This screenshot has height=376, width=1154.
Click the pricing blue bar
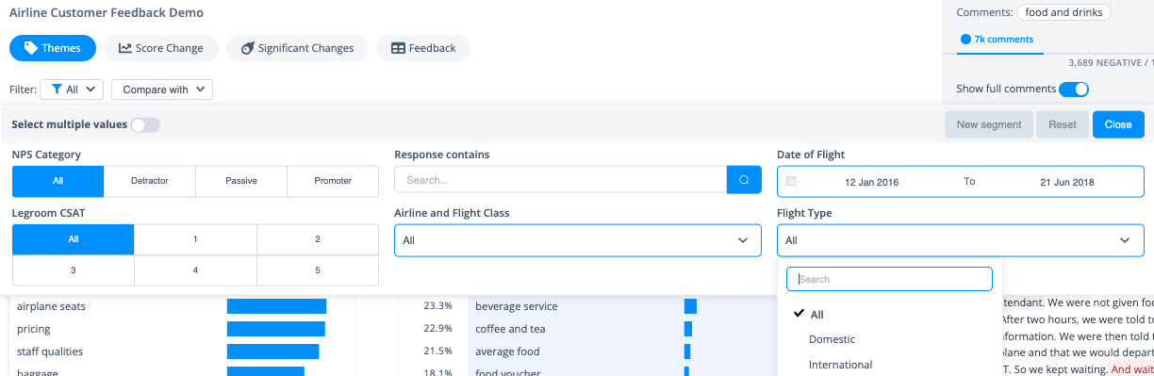275,329
